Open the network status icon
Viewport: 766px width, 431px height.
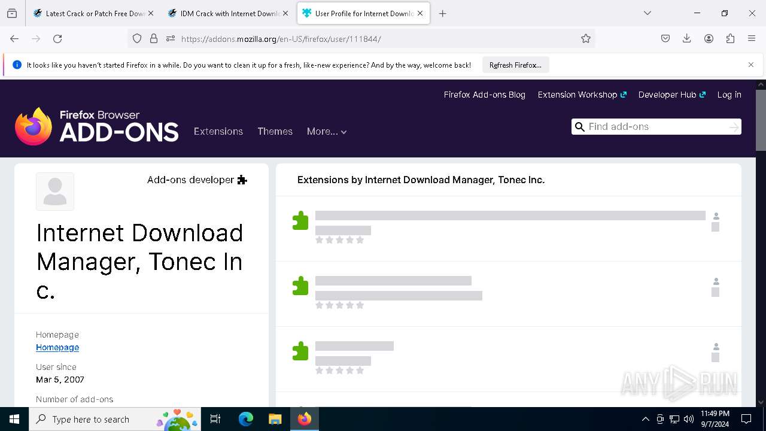[x=674, y=419]
